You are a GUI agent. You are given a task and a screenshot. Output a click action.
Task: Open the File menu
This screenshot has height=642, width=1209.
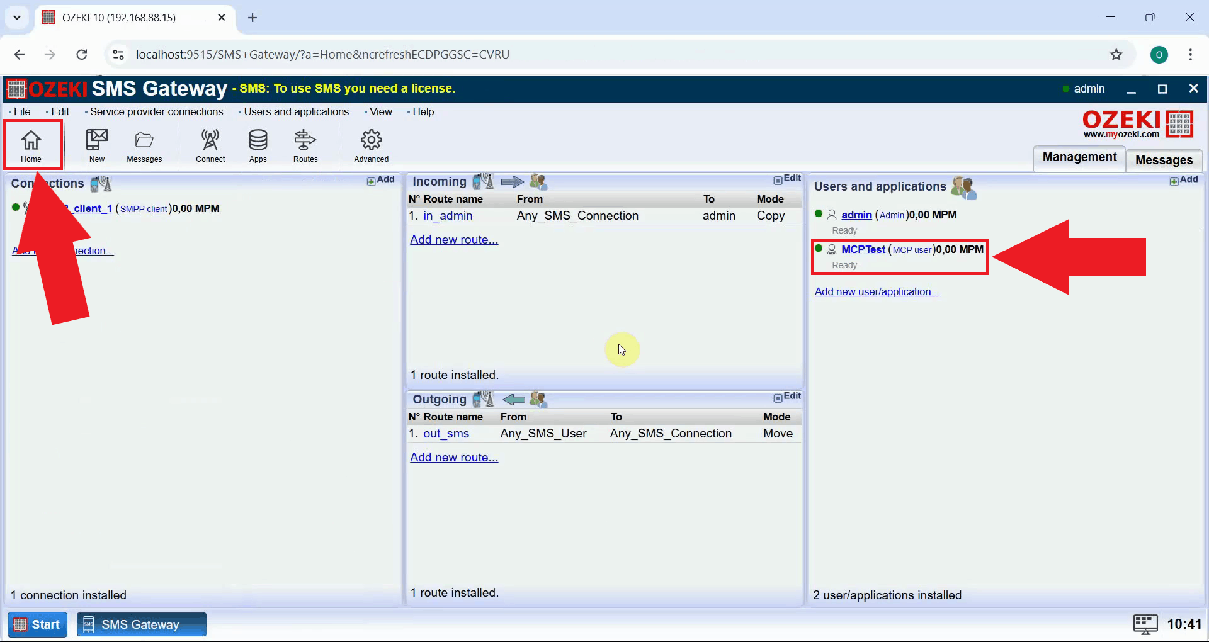(22, 111)
